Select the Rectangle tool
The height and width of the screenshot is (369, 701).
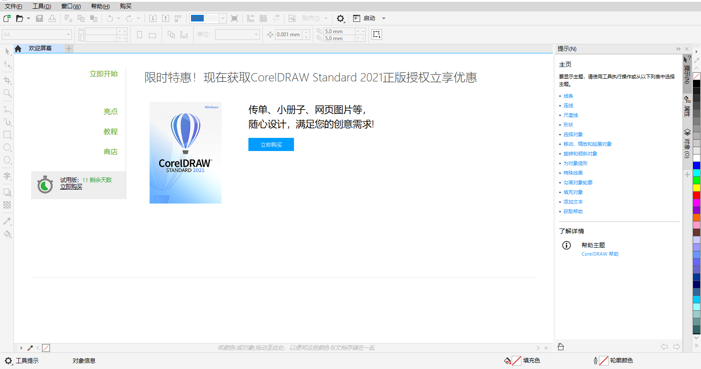[7, 135]
